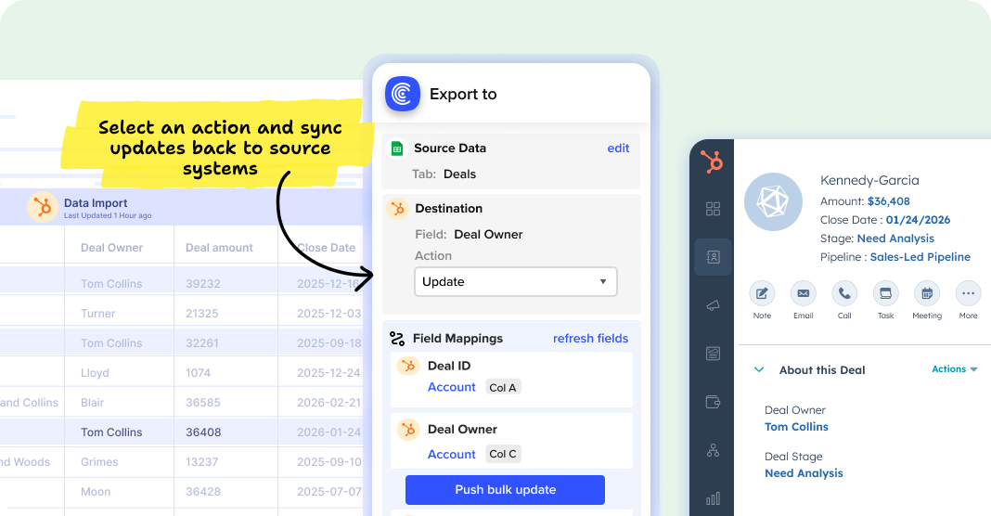Open the commerce wallet icon in sidebar

(x=713, y=402)
